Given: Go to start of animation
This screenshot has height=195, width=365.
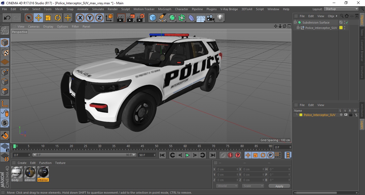Looking at the screenshot, I should 162,155.
